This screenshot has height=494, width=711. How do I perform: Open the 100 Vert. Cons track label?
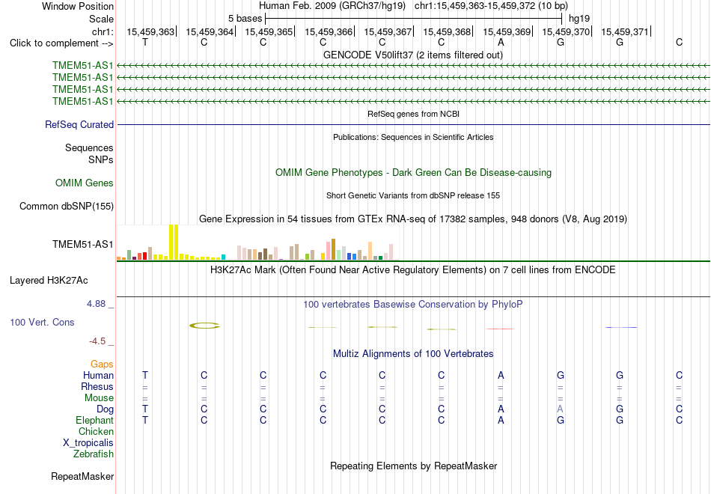click(42, 322)
